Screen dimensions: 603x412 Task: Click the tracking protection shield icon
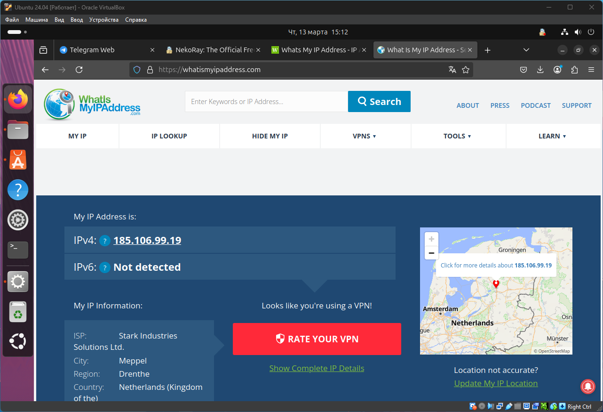click(137, 70)
